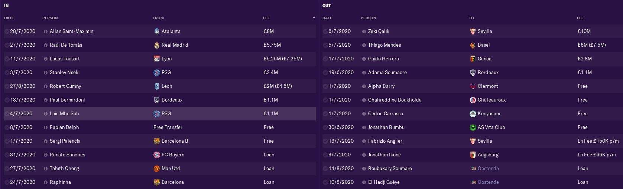Open Oostende link for Boubakary Soumaré

(488, 169)
